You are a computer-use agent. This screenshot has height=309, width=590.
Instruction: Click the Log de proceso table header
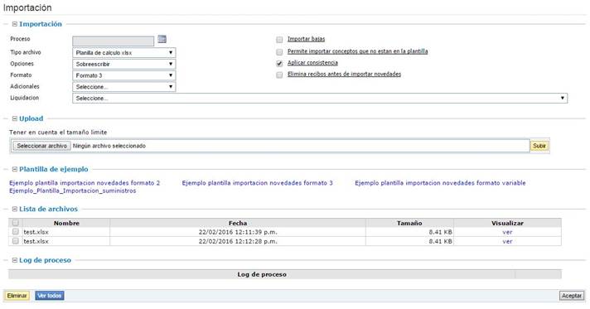(x=262, y=274)
